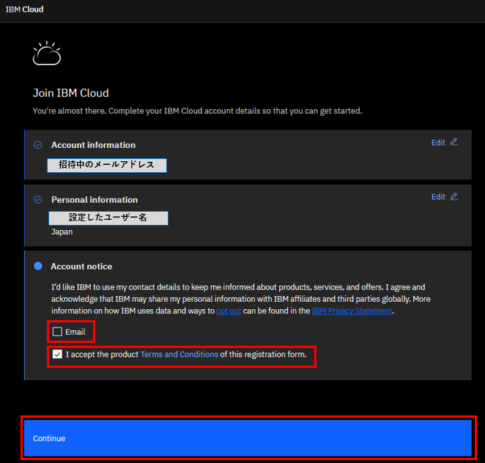Click the pencil icon for Personal information
485x463 pixels.
[454, 196]
